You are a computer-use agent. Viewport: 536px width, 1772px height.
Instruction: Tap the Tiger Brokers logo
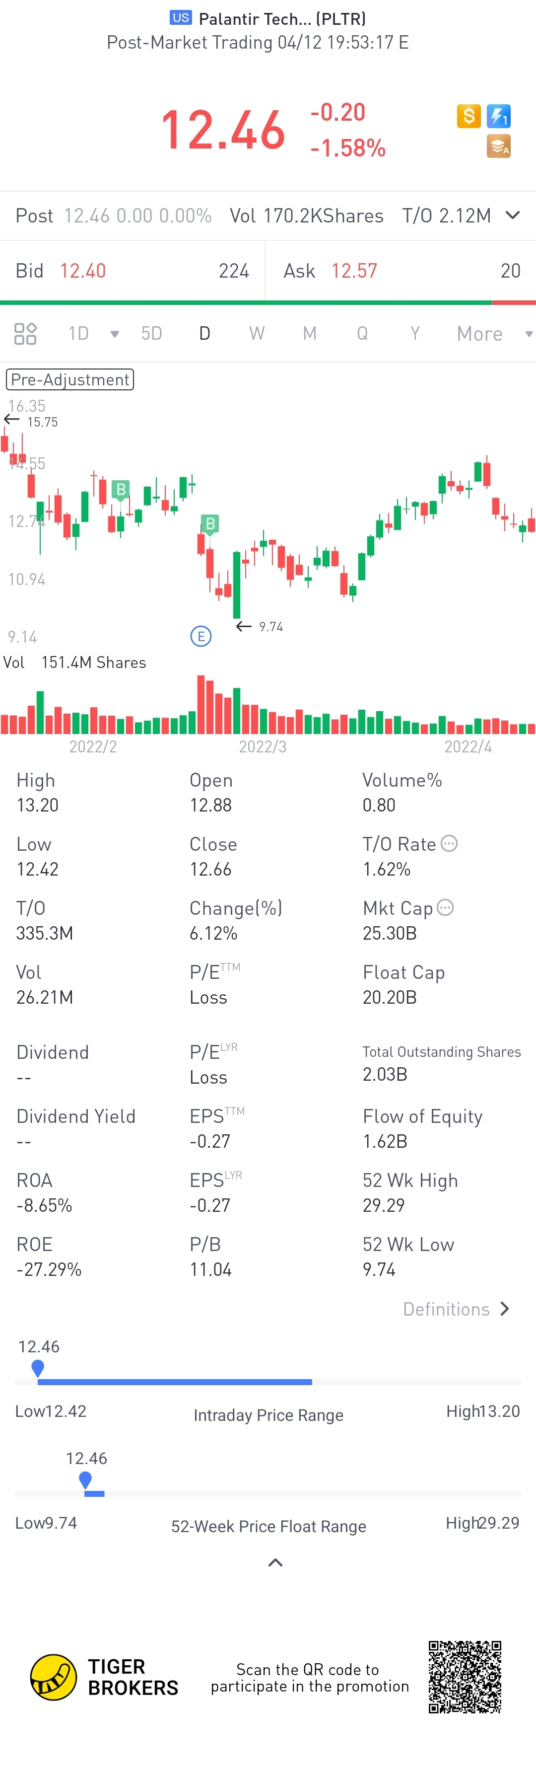[54, 1677]
